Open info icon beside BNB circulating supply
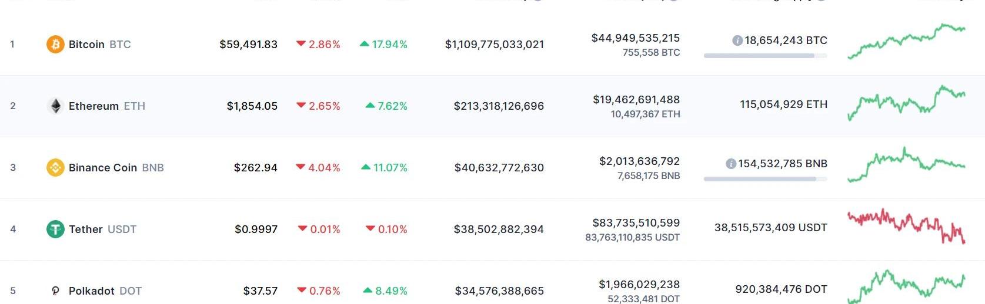 [731, 164]
